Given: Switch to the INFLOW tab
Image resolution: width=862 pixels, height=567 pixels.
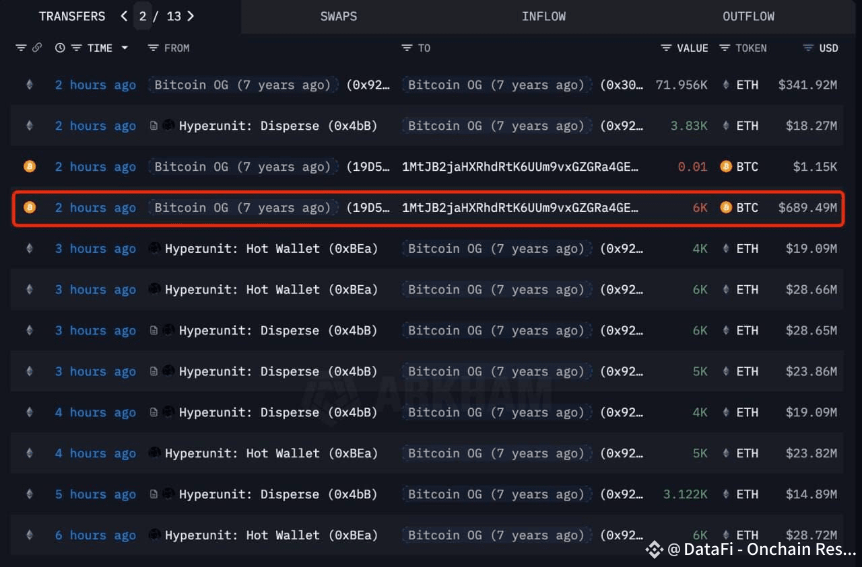Looking at the screenshot, I should tap(543, 16).
